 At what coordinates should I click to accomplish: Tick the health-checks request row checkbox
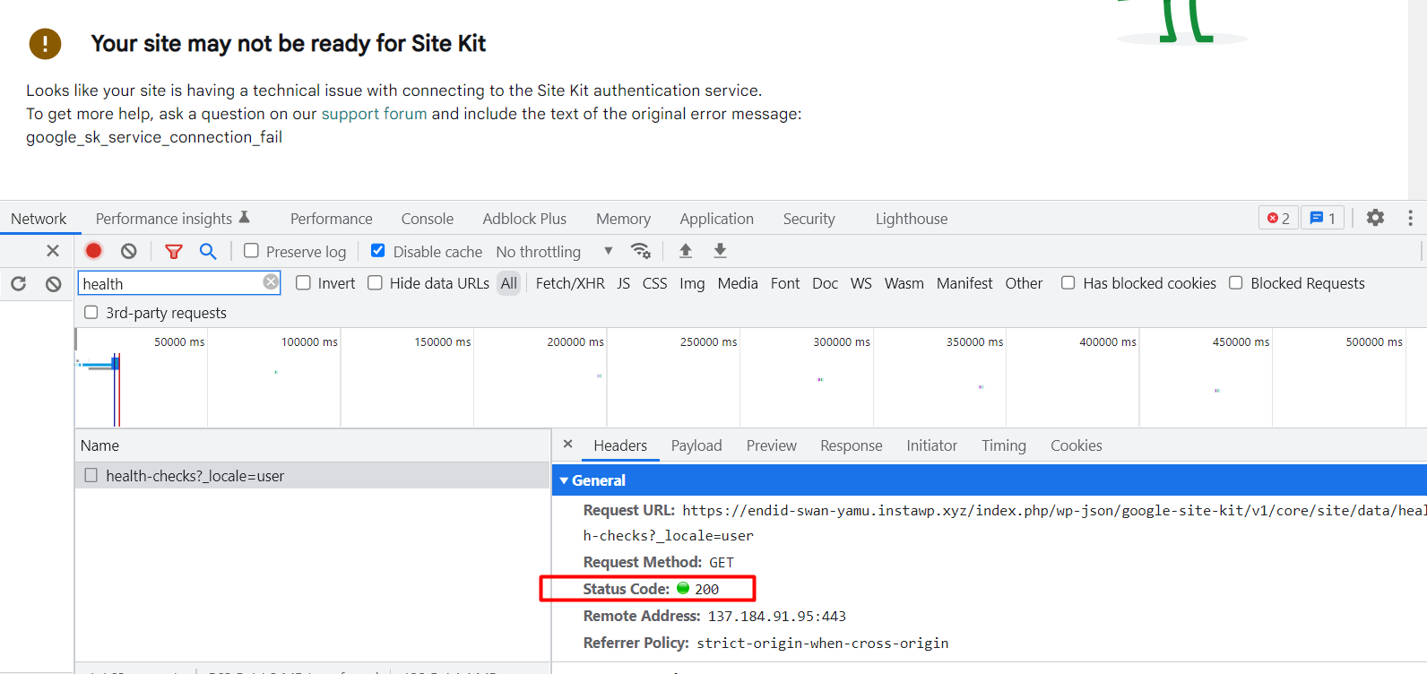pos(91,475)
